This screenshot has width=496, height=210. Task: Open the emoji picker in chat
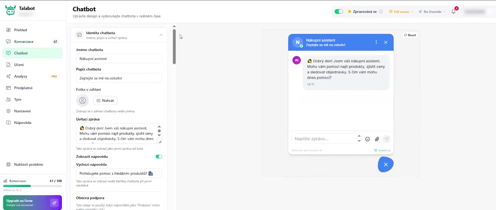(367, 139)
